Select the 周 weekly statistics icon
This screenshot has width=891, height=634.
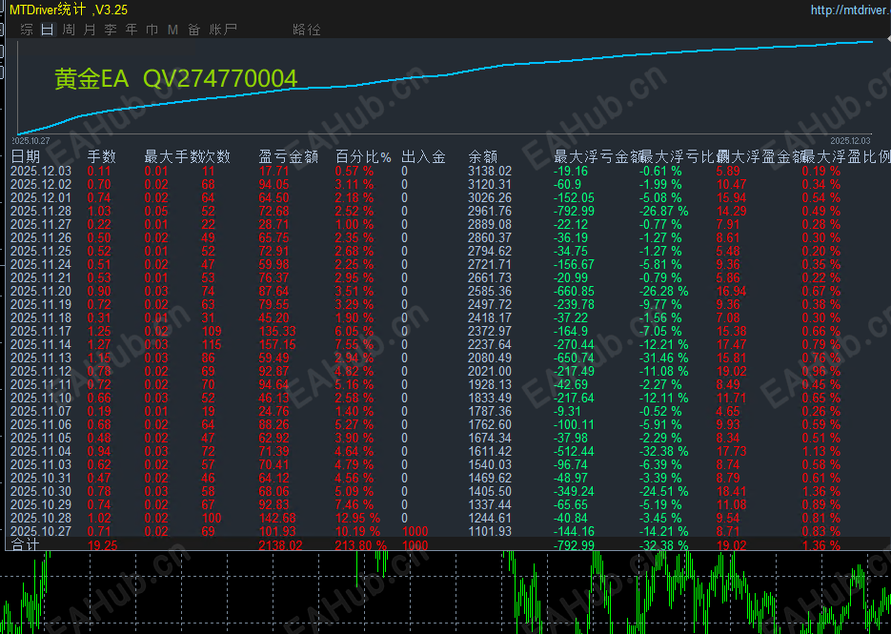tap(69, 30)
